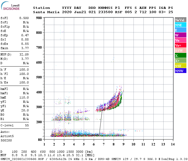
Task: Click the h`Es label
Action: (x=4, y=83)
